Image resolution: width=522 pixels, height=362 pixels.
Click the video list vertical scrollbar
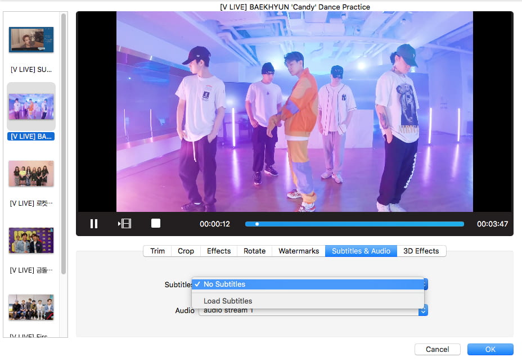pos(64,144)
